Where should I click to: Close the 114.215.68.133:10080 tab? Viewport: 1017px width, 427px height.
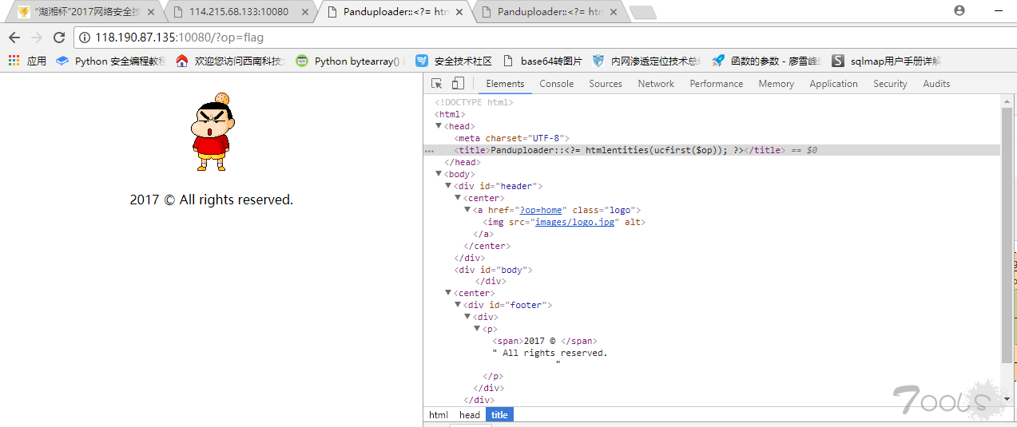click(304, 12)
